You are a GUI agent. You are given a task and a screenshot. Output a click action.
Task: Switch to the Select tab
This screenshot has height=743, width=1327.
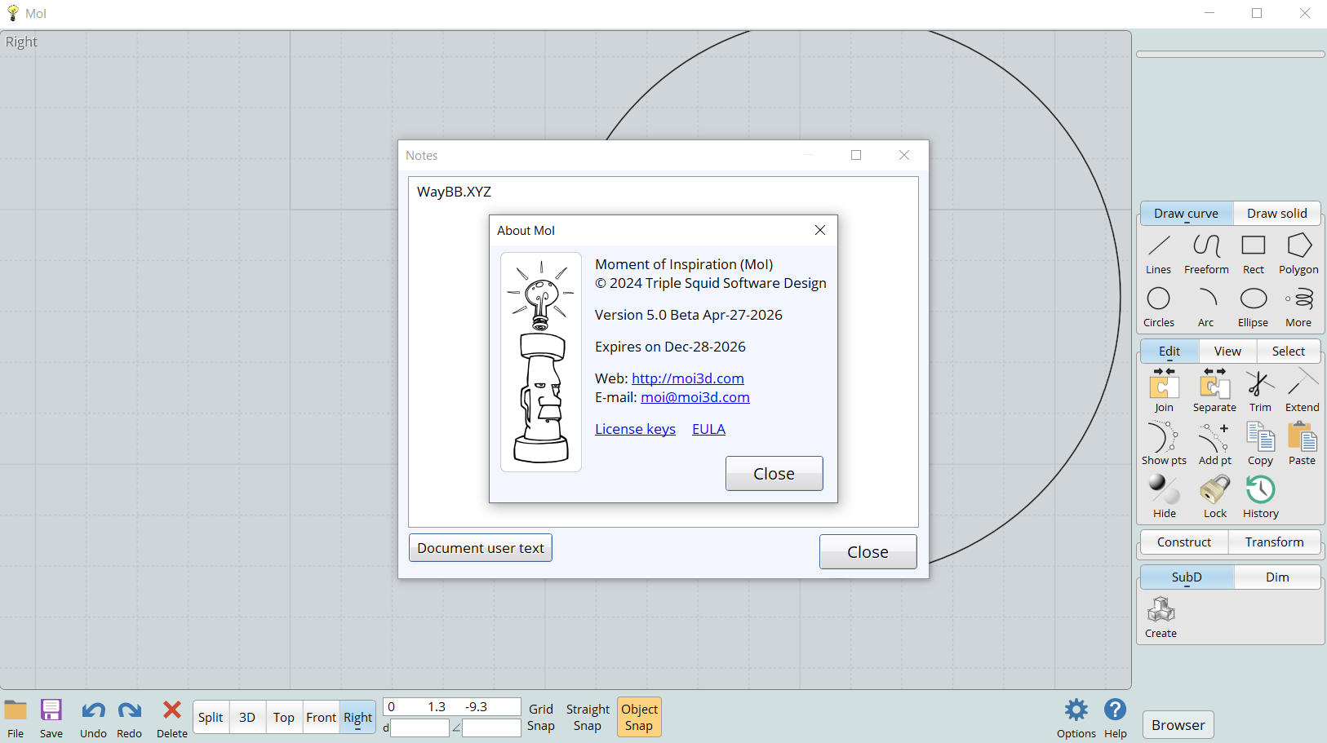pos(1289,352)
